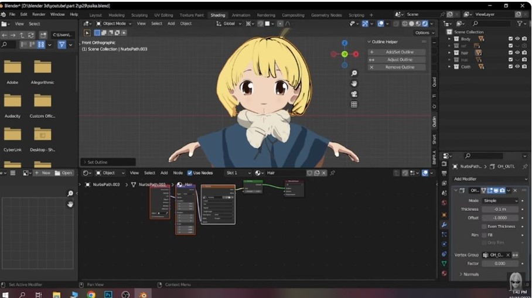Expand the Body collection in outliner
The image size is (532, 298).
(449, 39)
